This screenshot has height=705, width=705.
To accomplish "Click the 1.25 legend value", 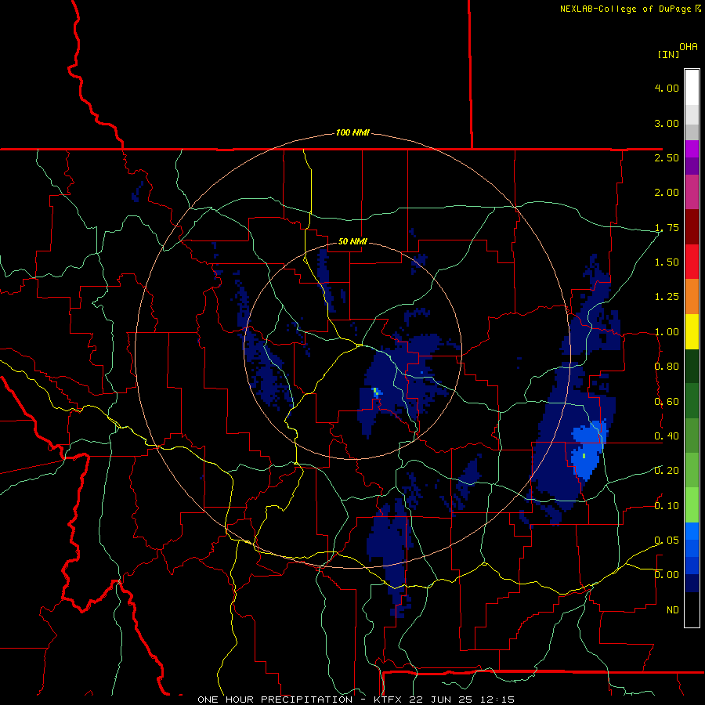I will 667,297.
